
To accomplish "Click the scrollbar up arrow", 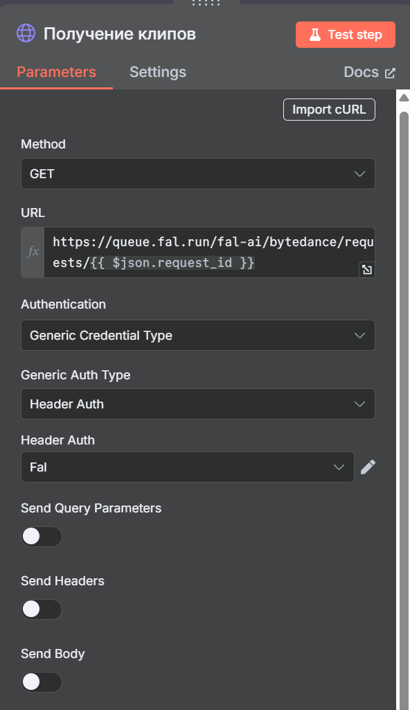I will point(404,97).
